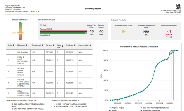Click the 10/12/25 predicted date cell

click(69, 52)
